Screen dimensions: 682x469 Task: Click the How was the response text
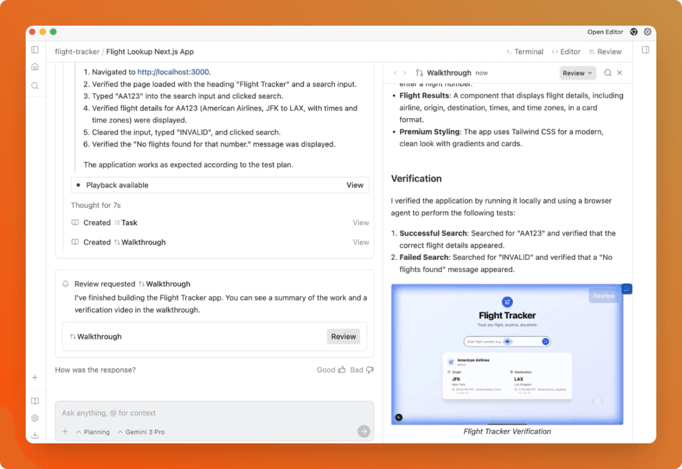(x=95, y=370)
